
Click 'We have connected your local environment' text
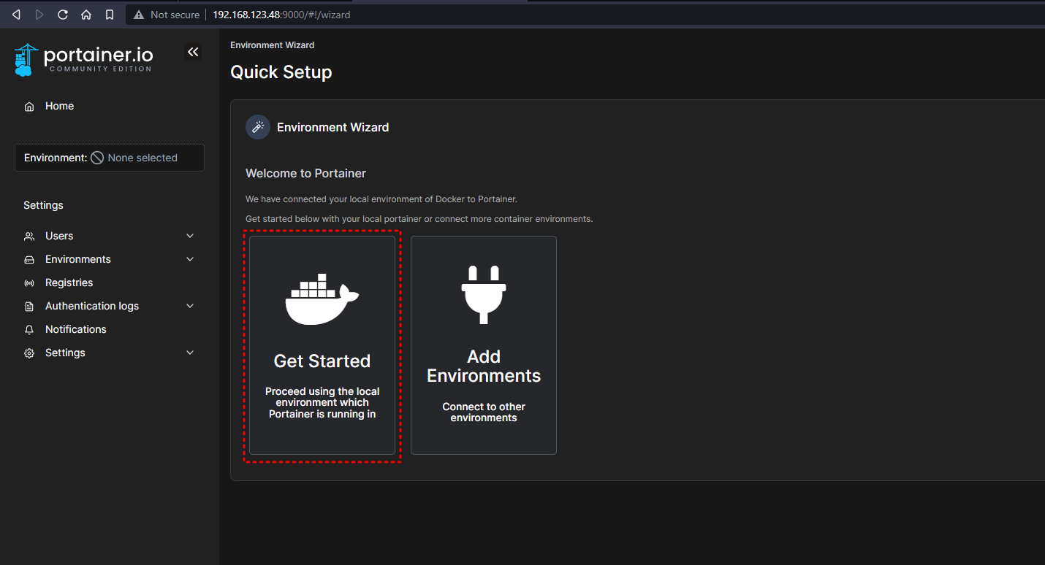coord(381,199)
